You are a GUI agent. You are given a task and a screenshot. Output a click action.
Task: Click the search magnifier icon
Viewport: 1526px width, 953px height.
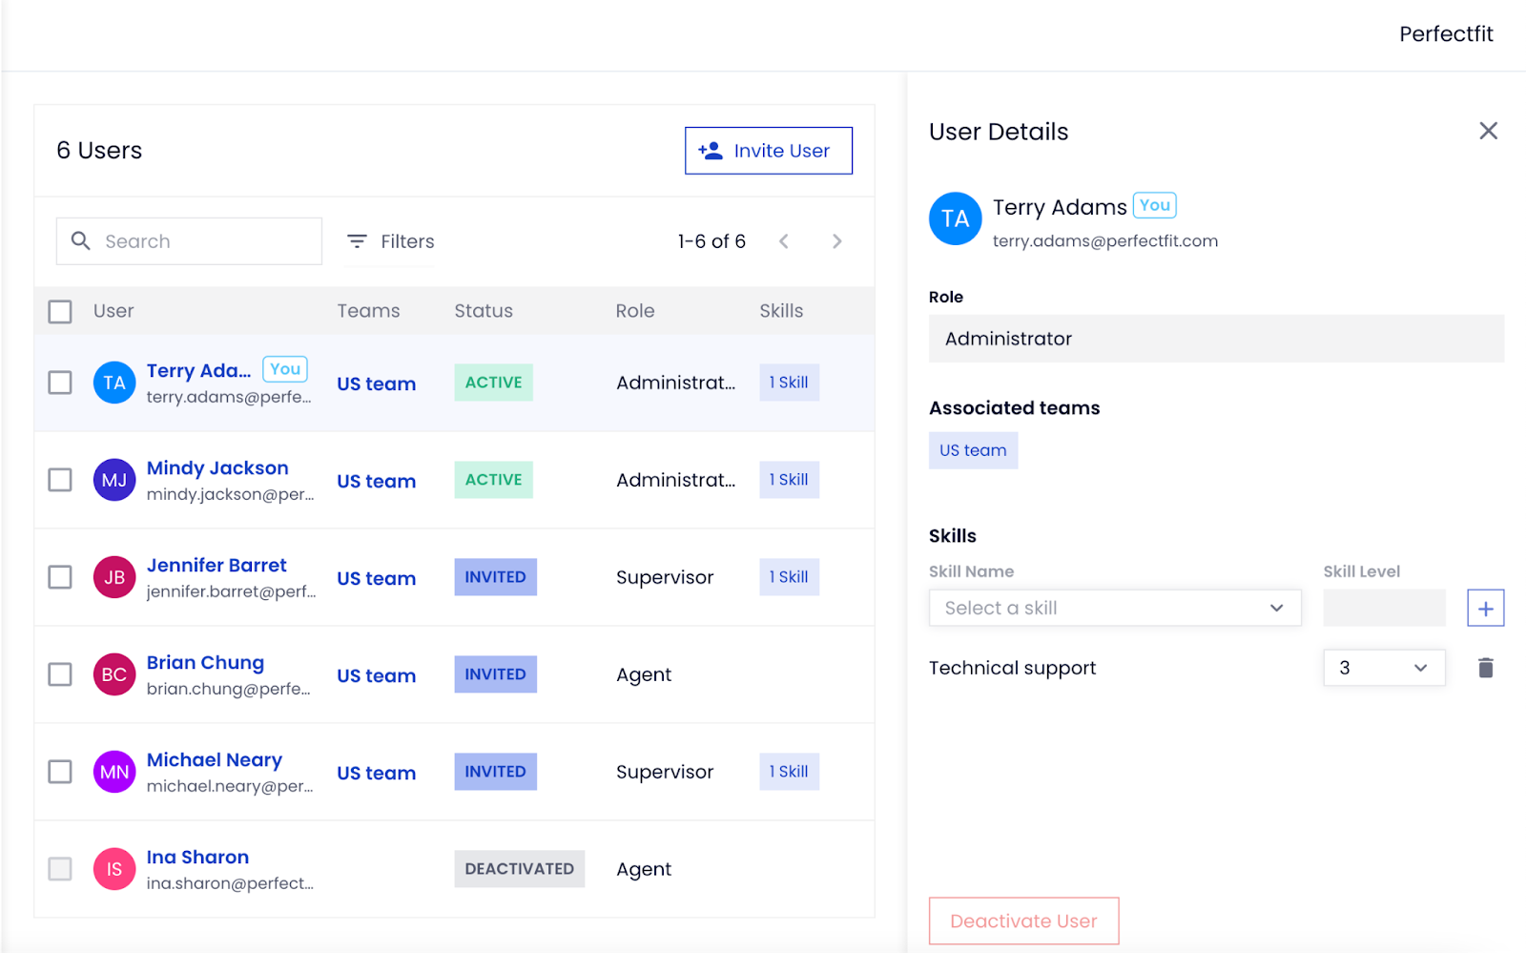(x=81, y=241)
